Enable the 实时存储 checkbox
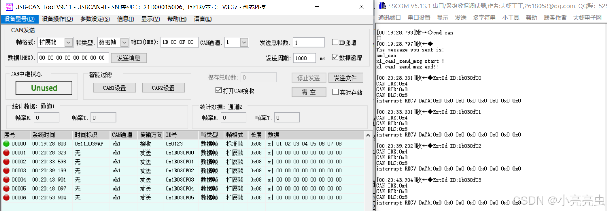607x211 pixels. tap(335, 92)
